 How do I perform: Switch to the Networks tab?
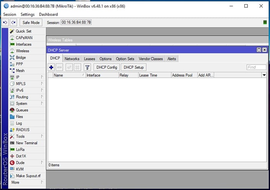point(72,59)
